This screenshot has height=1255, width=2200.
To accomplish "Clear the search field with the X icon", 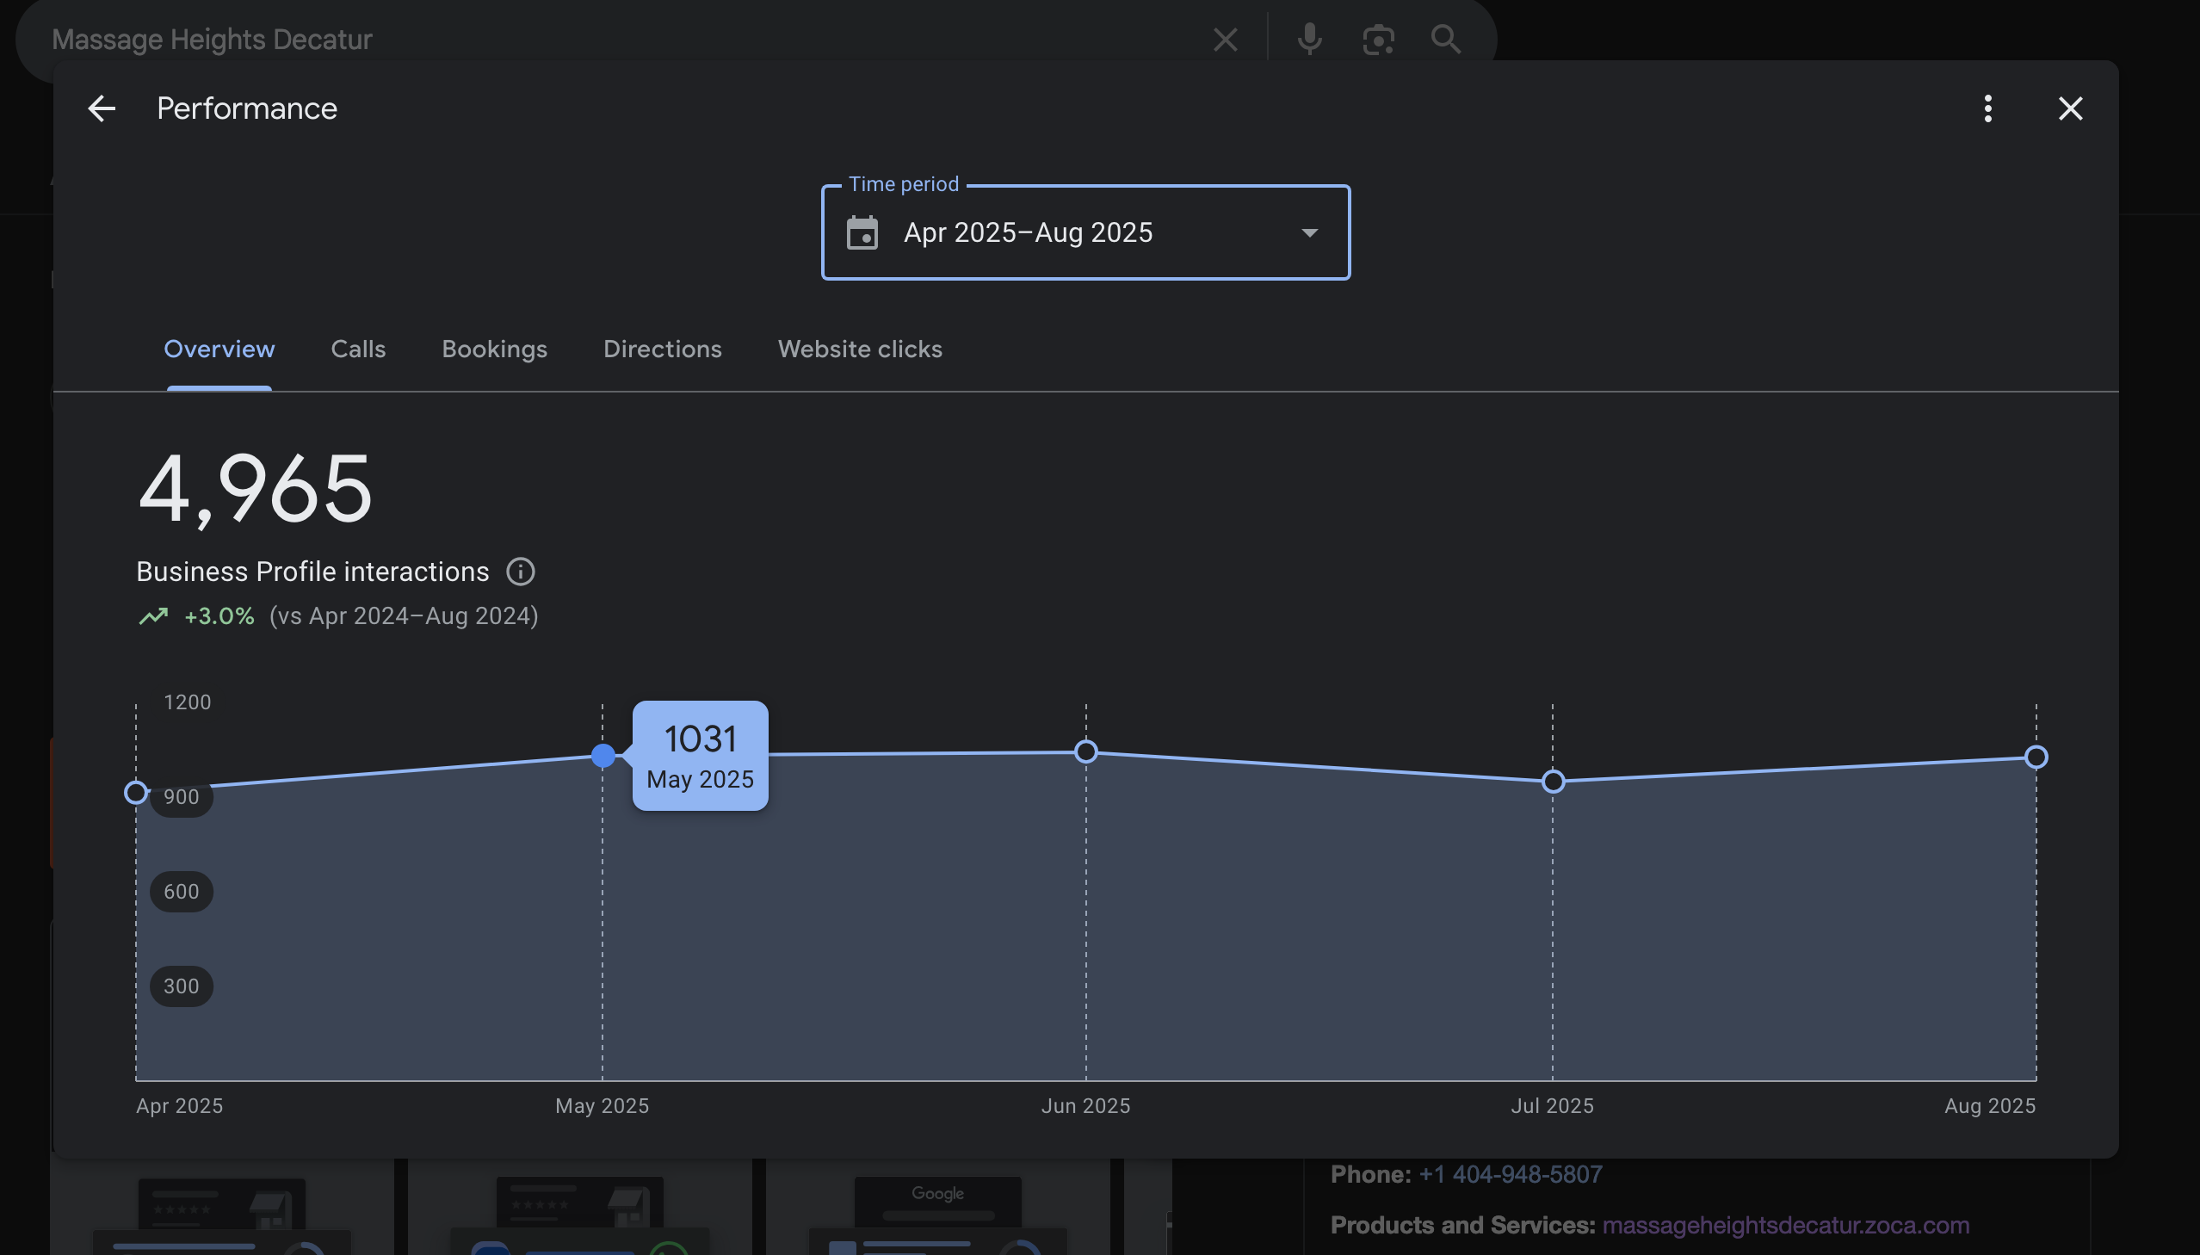I will point(1225,40).
